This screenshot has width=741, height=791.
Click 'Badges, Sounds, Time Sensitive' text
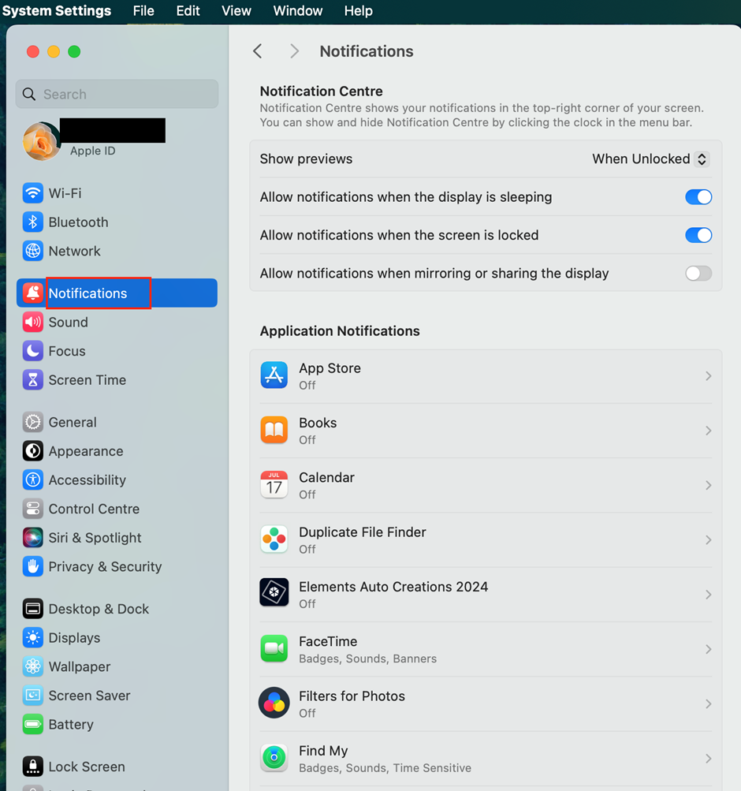[385, 768]
